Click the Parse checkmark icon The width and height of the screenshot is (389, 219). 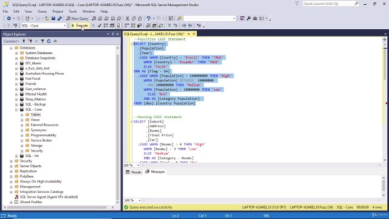100,26
